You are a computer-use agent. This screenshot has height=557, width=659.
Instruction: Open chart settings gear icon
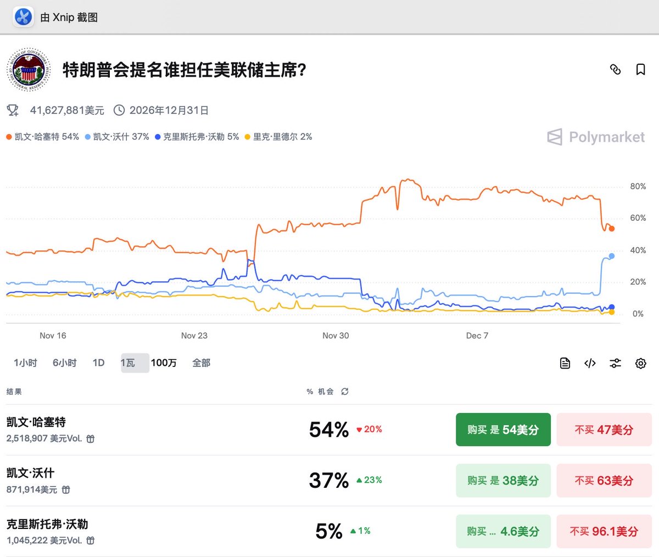[640, 363]
